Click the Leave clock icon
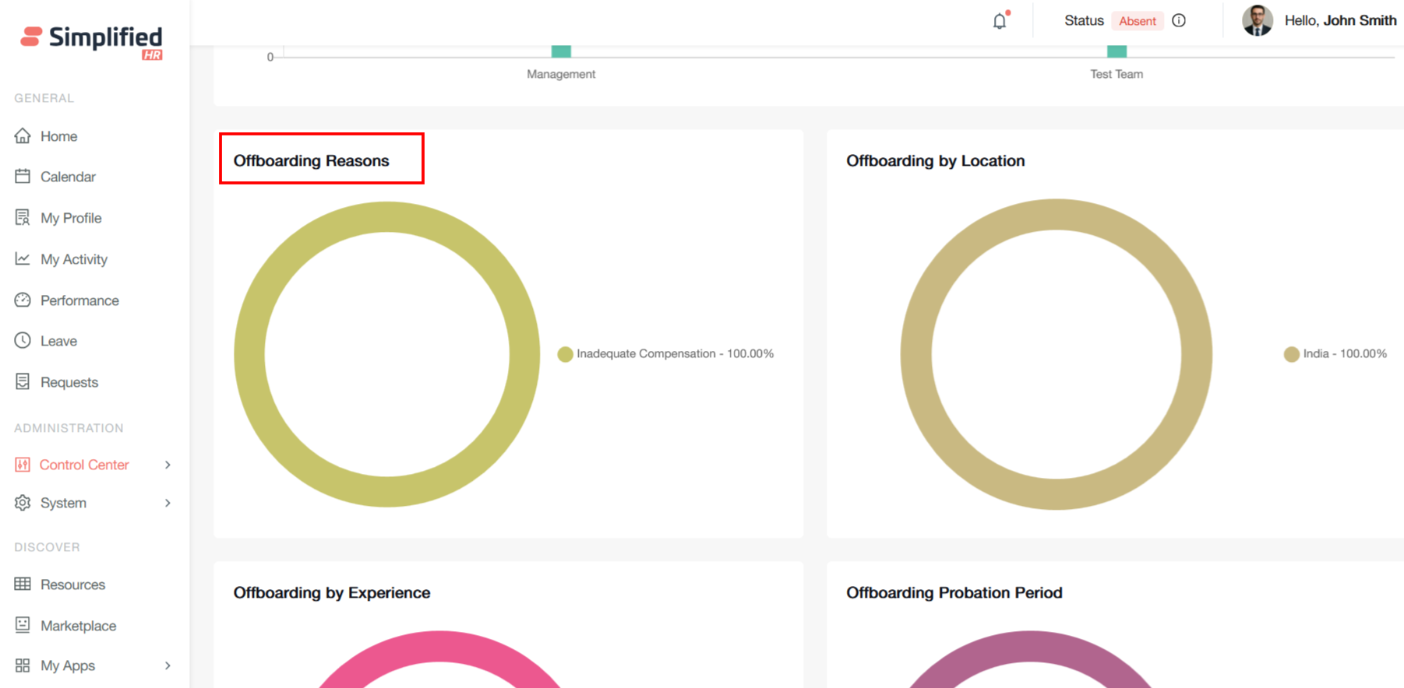1404x688 pixels. tap(23, 341)
